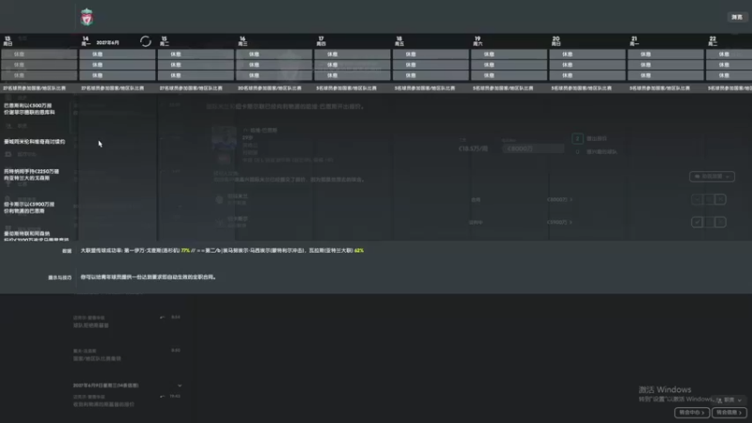Viewport: 752px width, 423px height.
Task: Open first 休息 session slot on day 20
Action: pos(587,55)
